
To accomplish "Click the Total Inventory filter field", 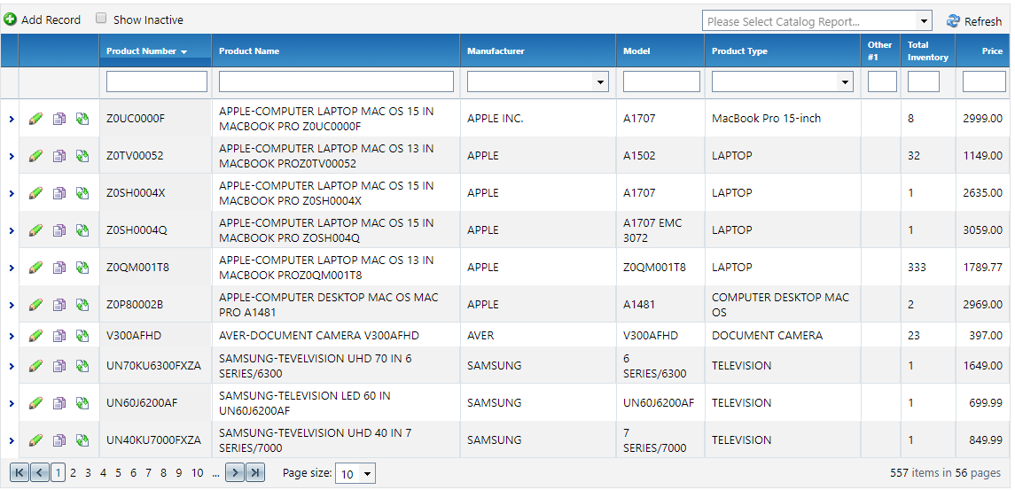I will coord(924,82).
